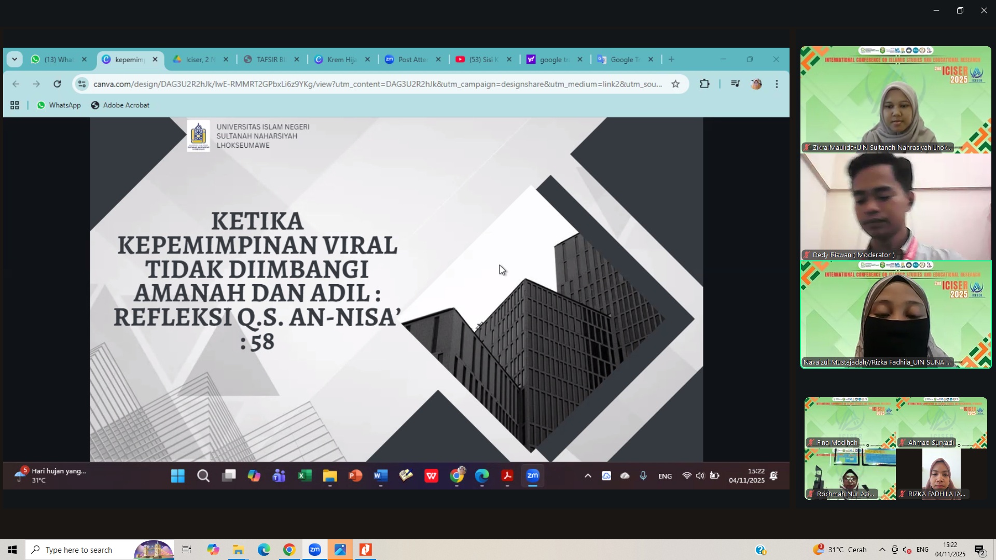Reload the Canva page
996x560 pixels.
[57, 84]
